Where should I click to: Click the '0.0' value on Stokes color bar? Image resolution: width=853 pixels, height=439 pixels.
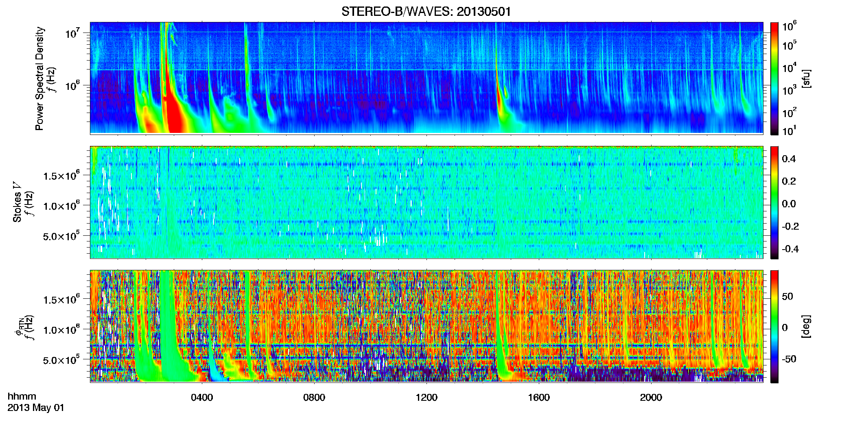[789, 204]
